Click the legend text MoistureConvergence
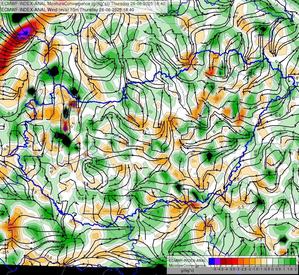Image resolution: width=299 pixels, height=275 pixels. pos(187,266)
